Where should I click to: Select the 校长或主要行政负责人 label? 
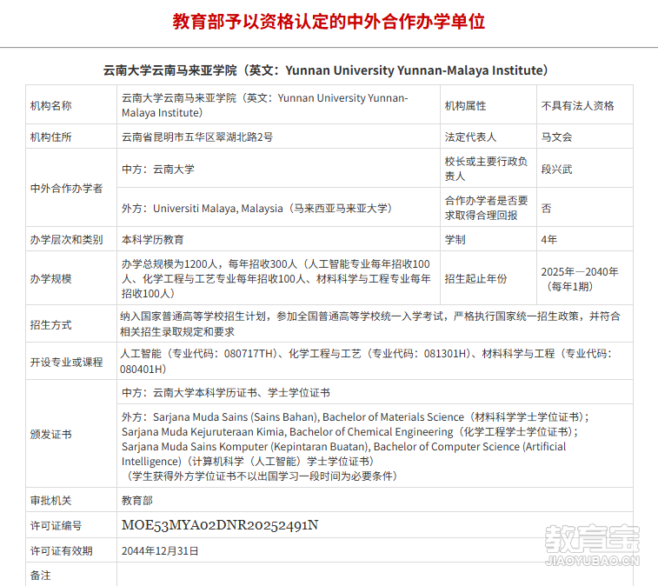pos(486,169)
